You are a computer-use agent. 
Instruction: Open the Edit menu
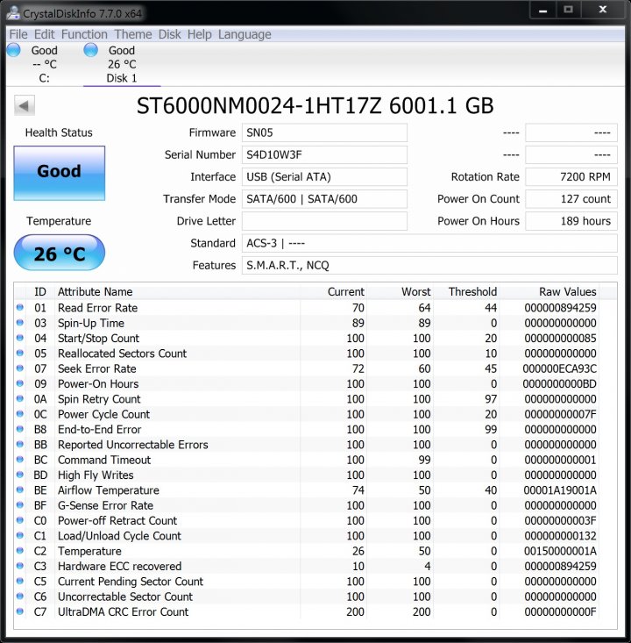click(x=44, y=34)
